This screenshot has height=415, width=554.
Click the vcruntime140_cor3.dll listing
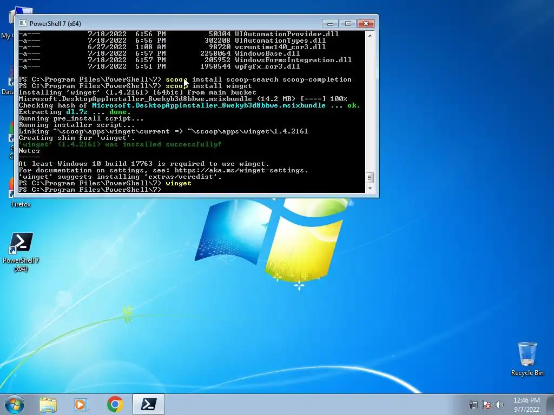point(172,47)
